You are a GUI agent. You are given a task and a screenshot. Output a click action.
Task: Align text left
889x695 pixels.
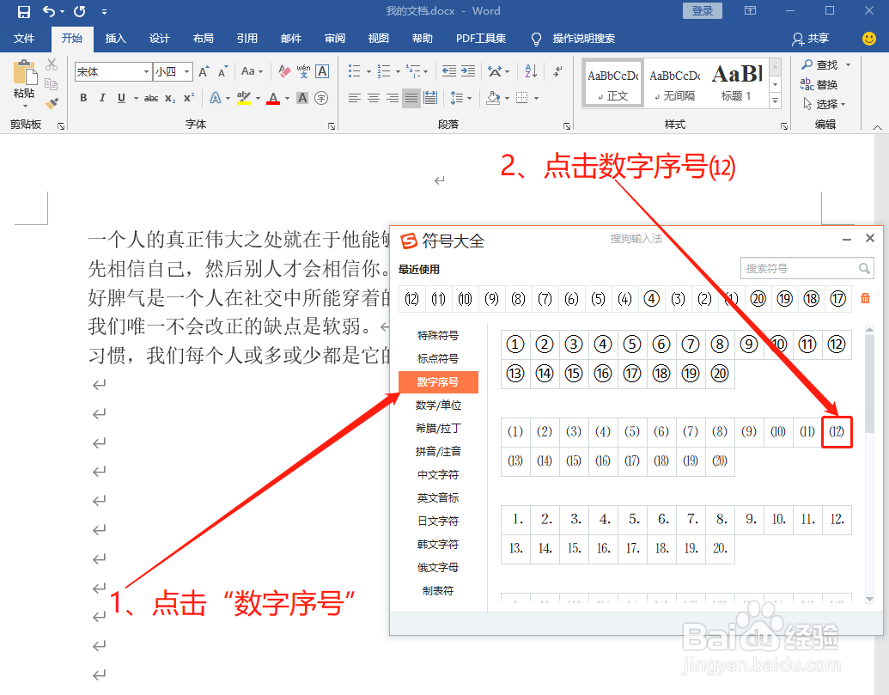pos(355,98)
